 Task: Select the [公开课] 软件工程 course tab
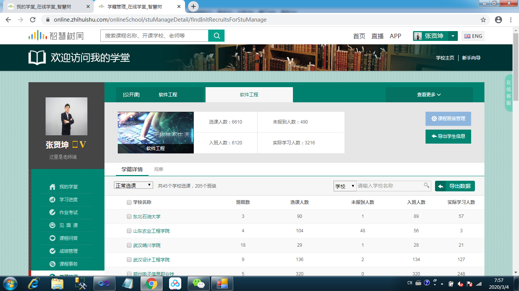point(160,95)
